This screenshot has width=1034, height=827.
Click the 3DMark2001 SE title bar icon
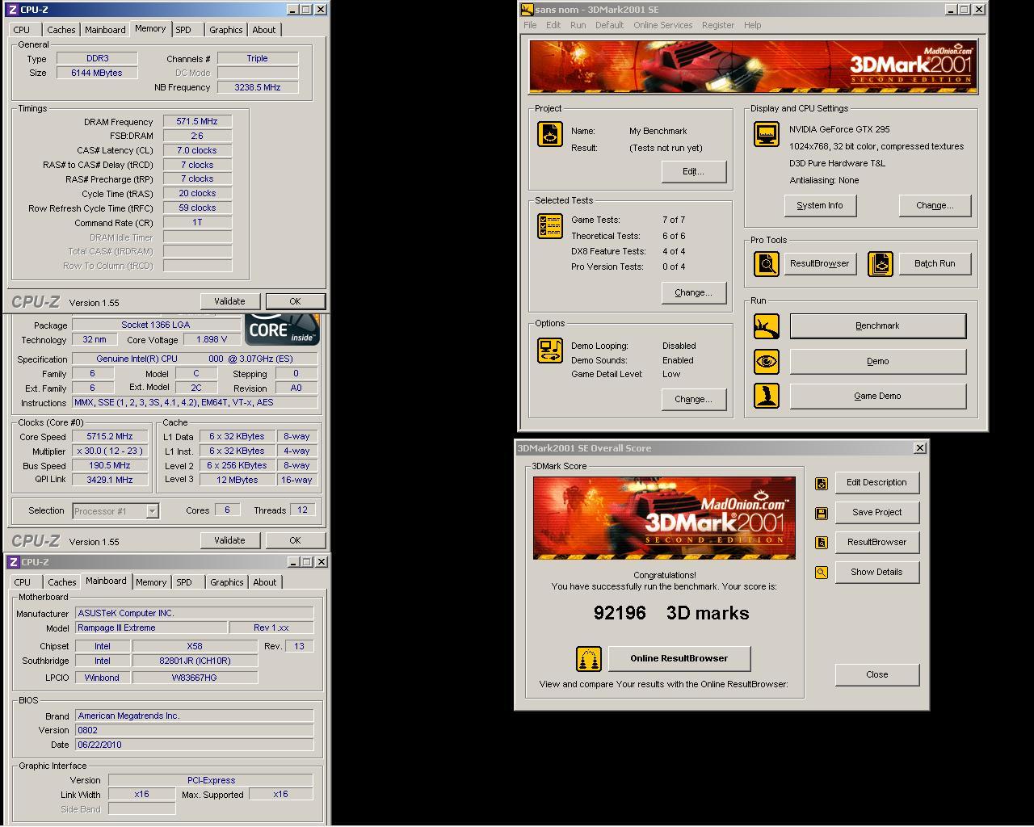click(528, 10)
